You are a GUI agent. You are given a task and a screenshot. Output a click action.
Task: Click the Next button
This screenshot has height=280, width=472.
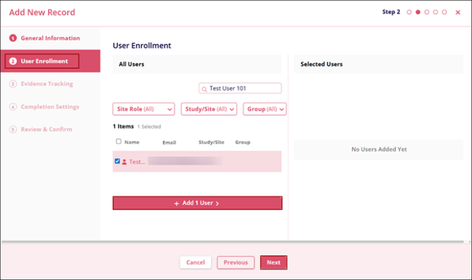coord(274,262)
